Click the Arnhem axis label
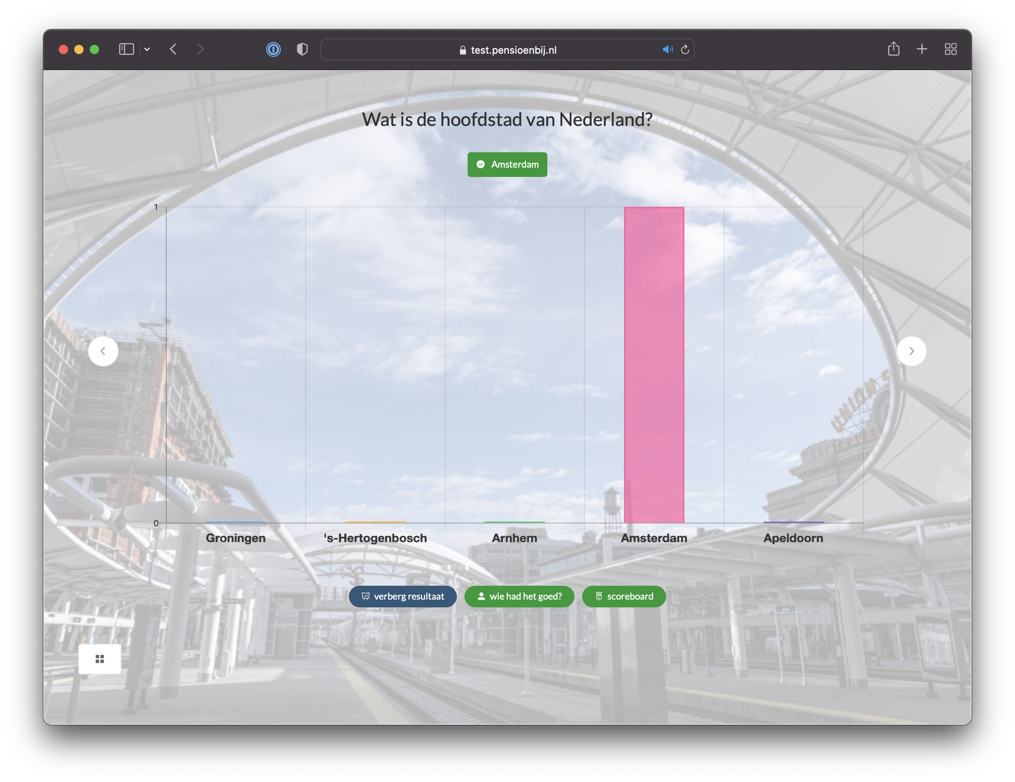Screen dimensions: 1015x782 [x=514, y=538]
